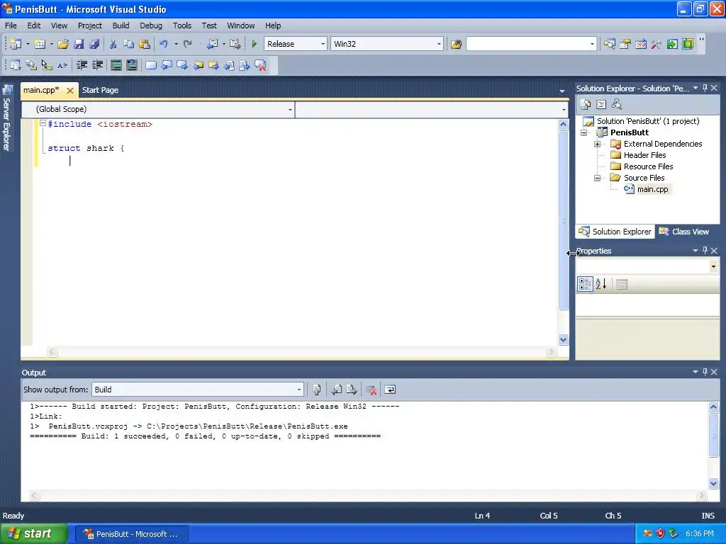The height and width of the screenshot is (544, 726).
Task: Save main.cpp with the floppy disk icon
Action: pos(79,44)
